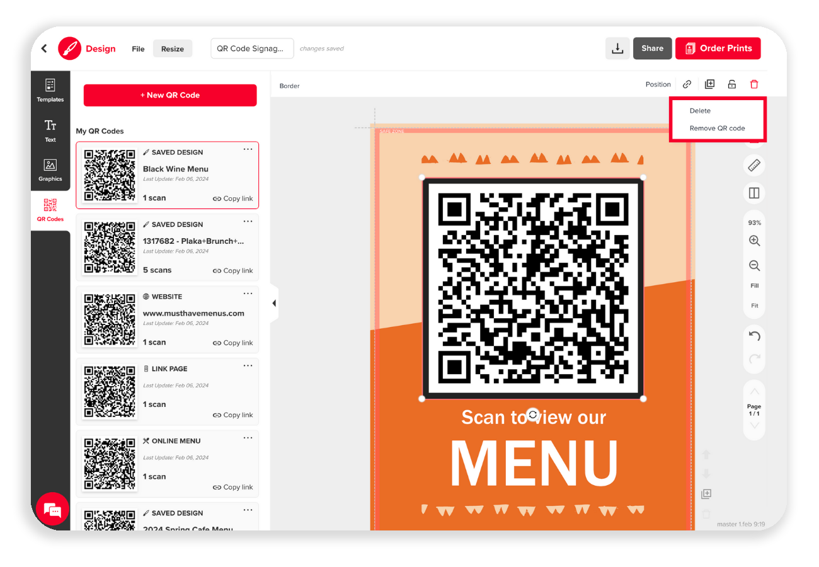This screenshot has height=567, width=819.
Task: Click the link chain icon
Action: pos(687,84)
